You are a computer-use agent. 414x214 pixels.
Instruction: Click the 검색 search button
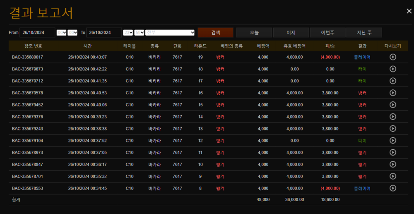[x=215, y=33]
